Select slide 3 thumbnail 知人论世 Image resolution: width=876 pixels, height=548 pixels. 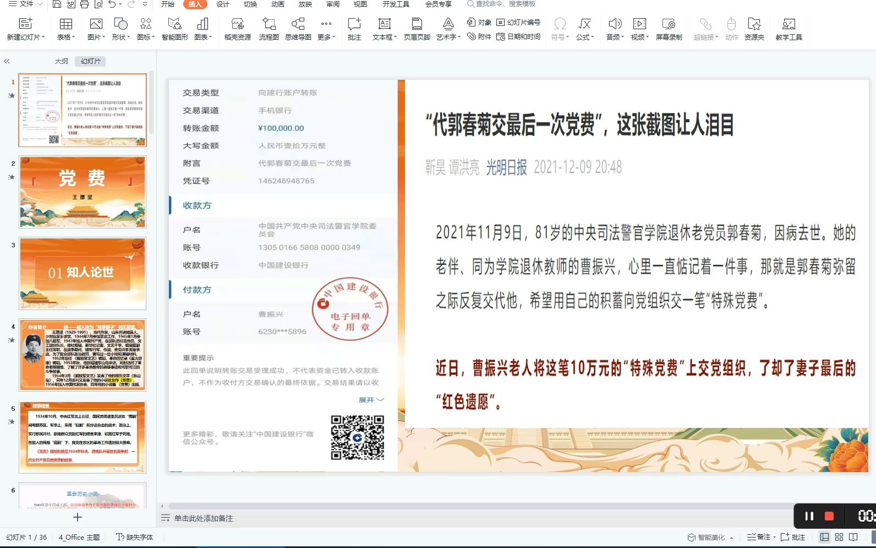(83, 273)
